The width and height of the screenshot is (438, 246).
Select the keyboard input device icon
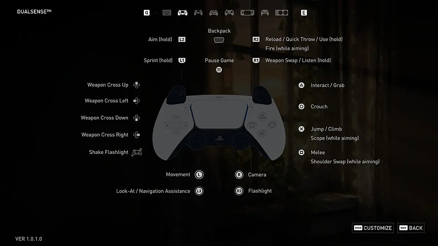point(167,12)
